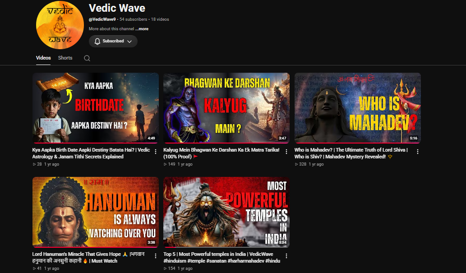Open title link Who is Mahadev Ultimate Truth
This screenshot has width=466, height=273.
351,153
